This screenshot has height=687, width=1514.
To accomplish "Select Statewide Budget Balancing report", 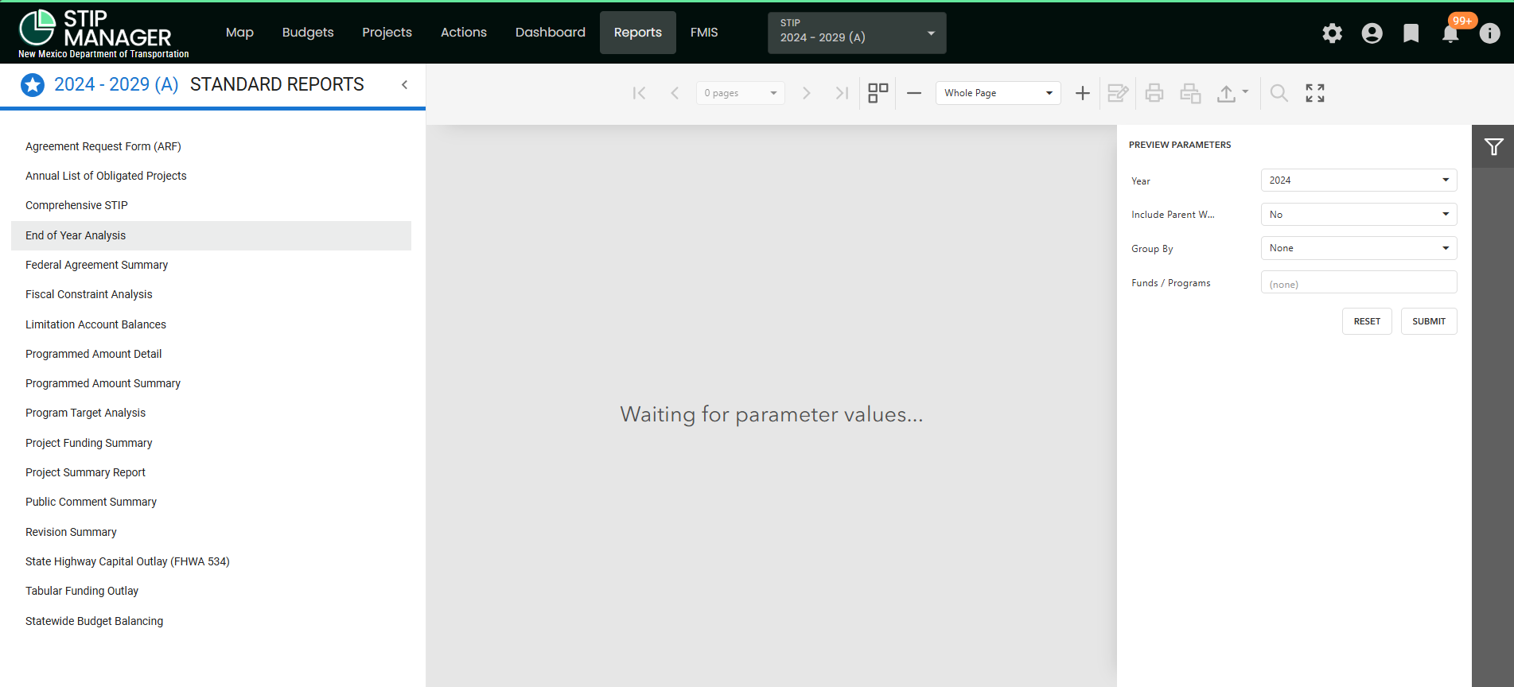I will (211, 621).
